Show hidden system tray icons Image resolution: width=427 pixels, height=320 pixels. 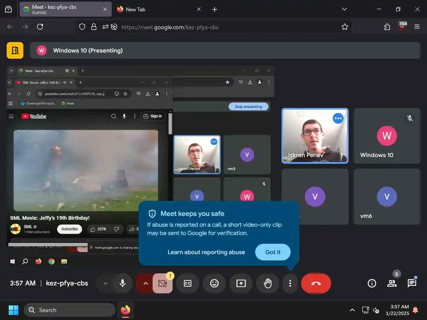point(352,310)
